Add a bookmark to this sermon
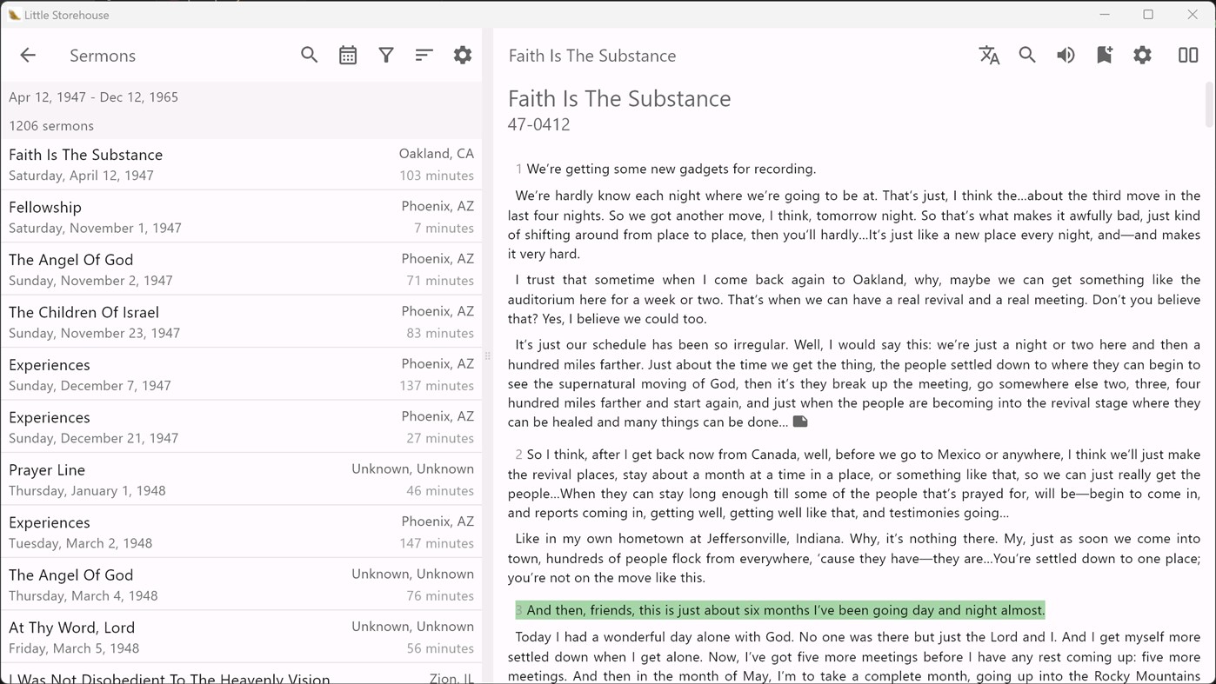 [x=1104, y=55]
